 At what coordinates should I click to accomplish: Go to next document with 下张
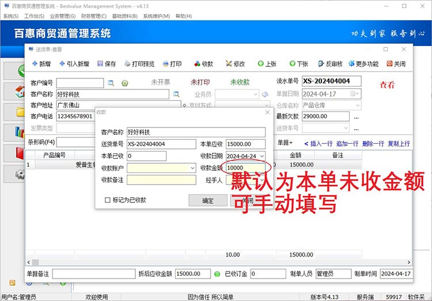coord(298,64)
